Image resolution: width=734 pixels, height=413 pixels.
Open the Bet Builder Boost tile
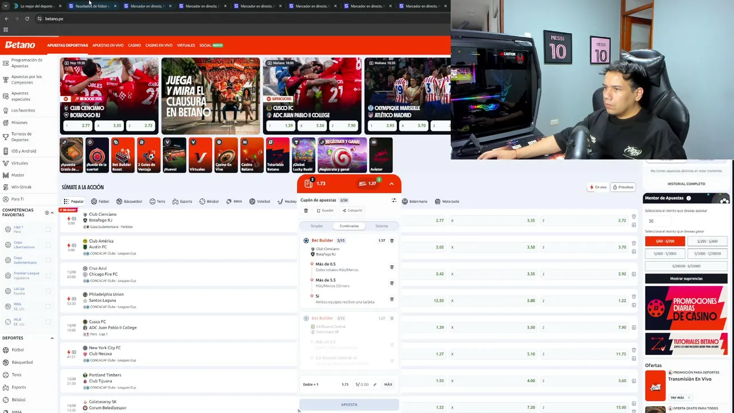coord(123,155)
